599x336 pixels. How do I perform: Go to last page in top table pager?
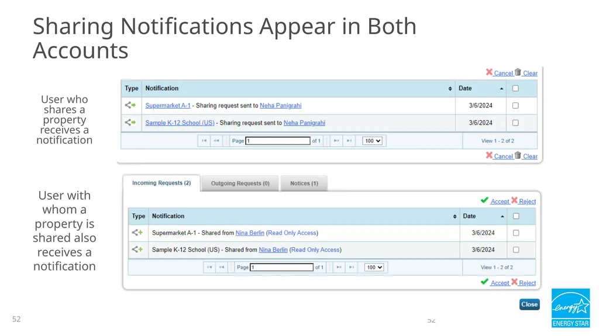click(349, 140)
